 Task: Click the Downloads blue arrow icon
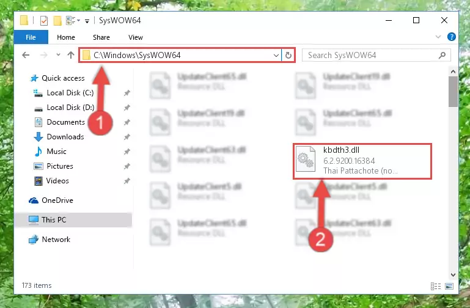pos(39,137)
